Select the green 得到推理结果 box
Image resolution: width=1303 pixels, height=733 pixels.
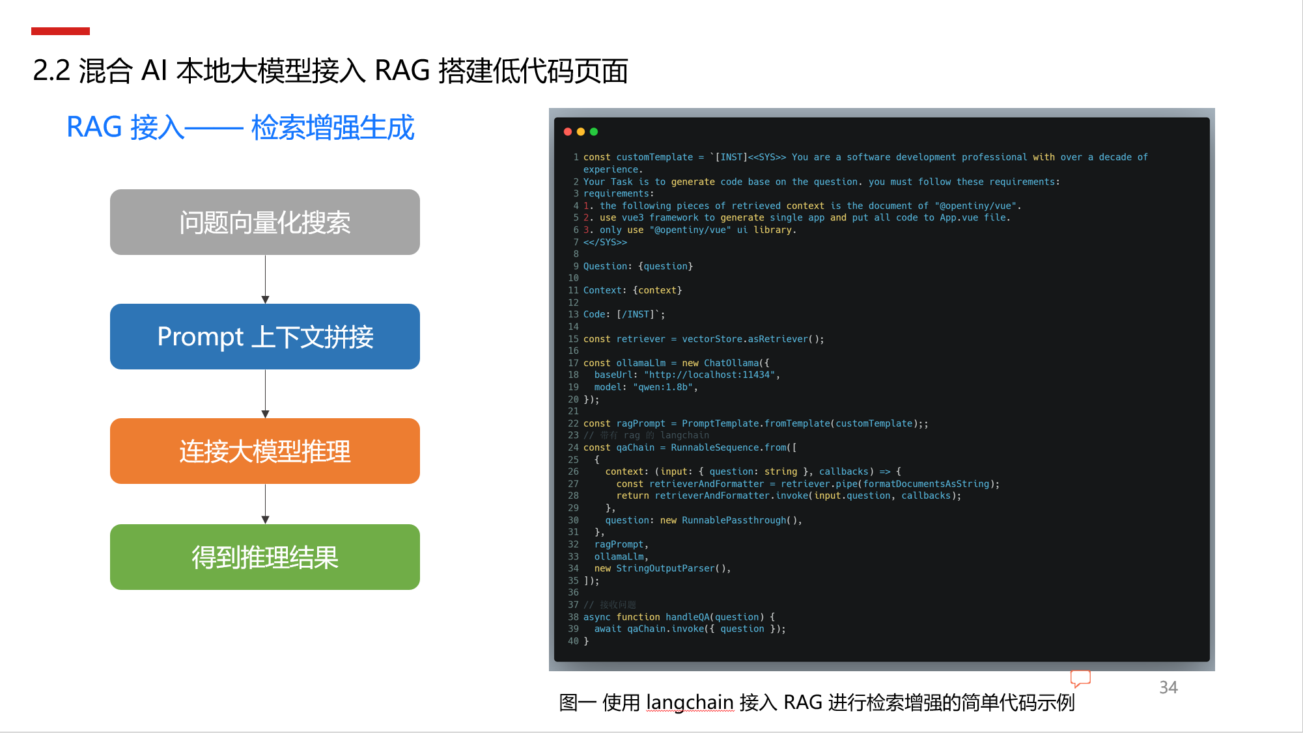tap(265, 557)
